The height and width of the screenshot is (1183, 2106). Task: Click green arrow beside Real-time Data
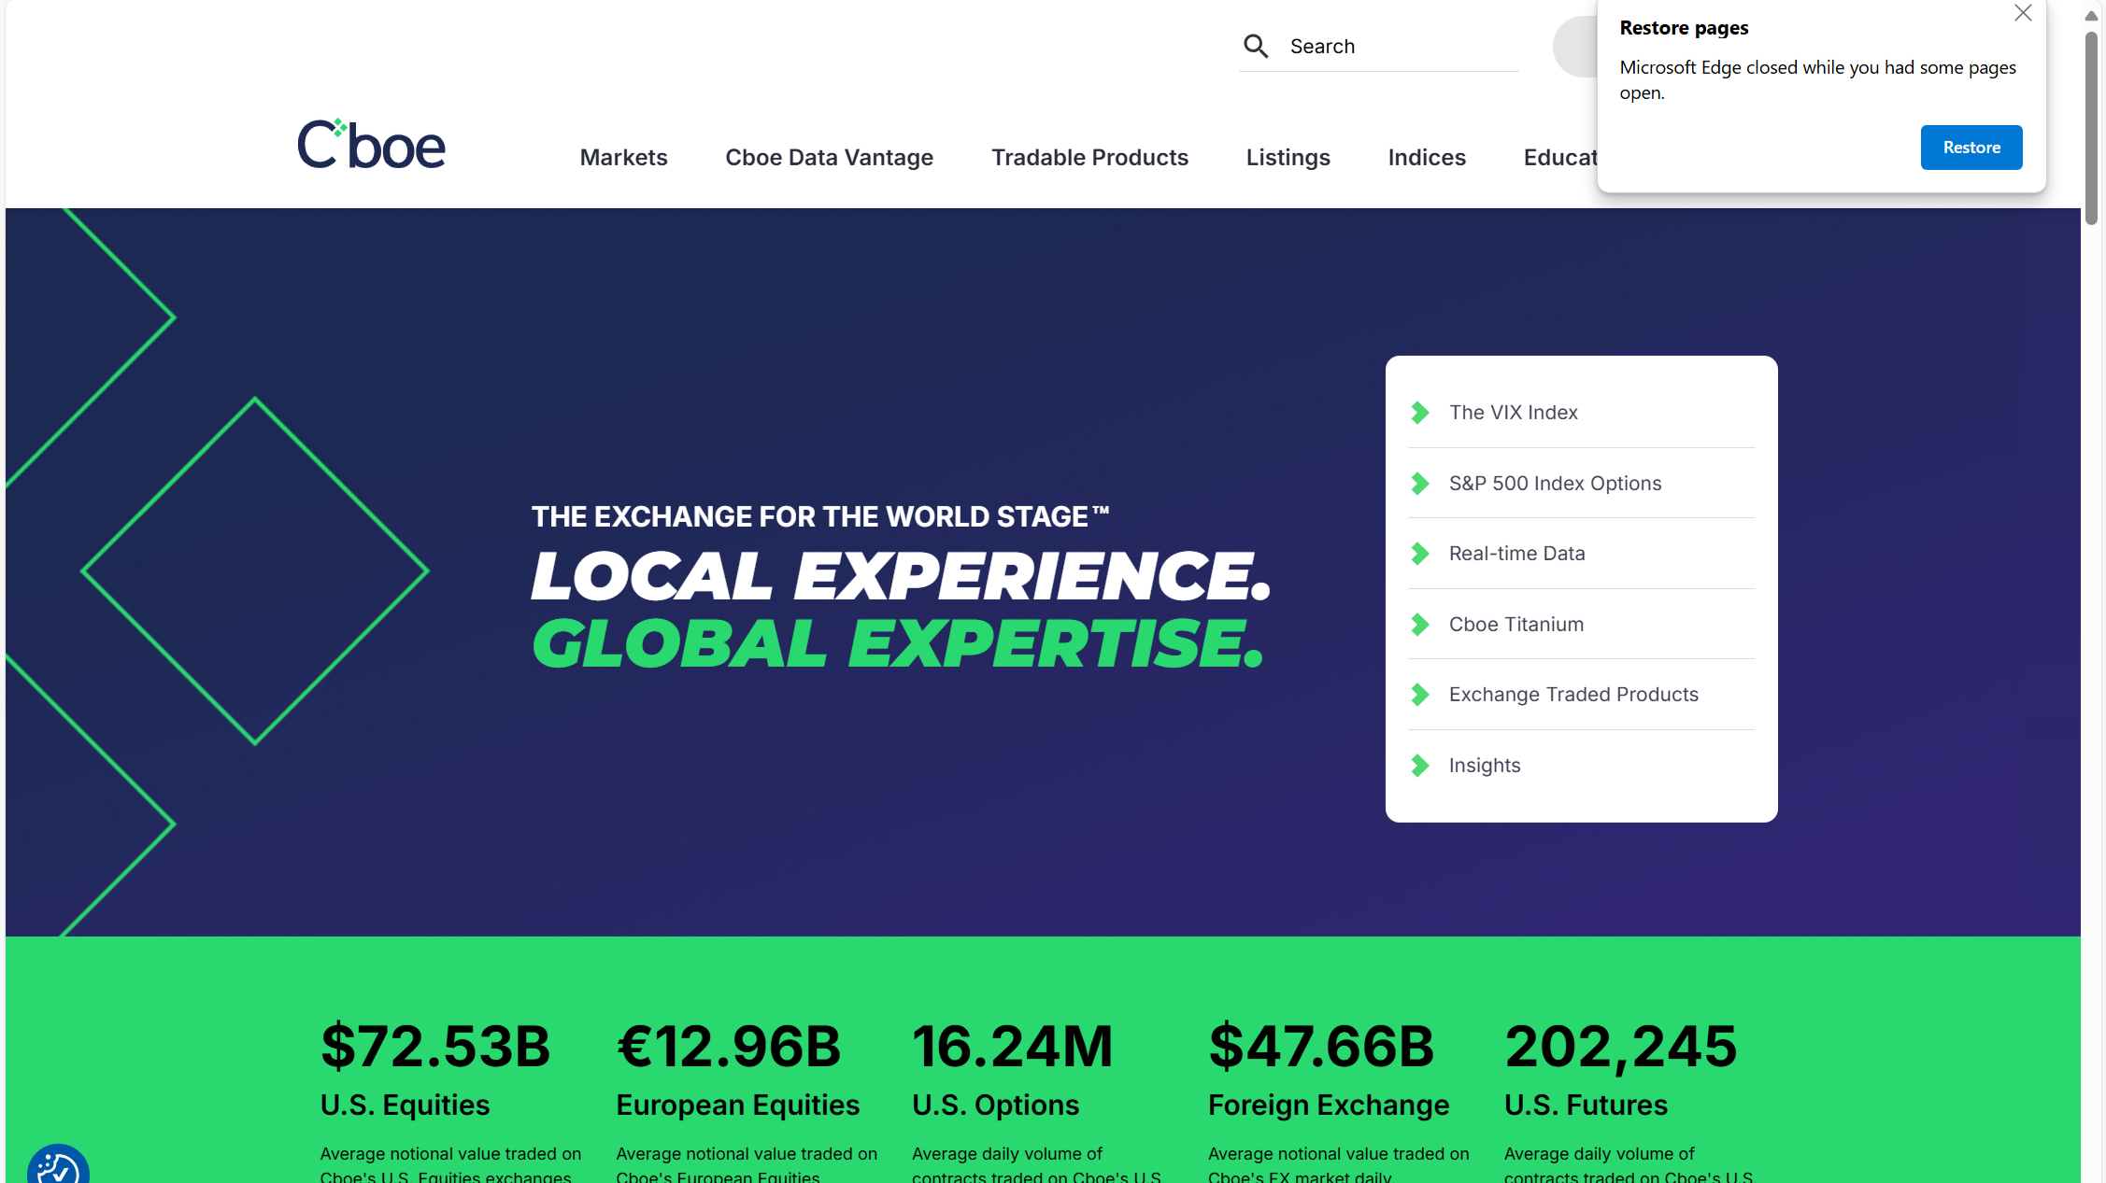(1420, 554)
